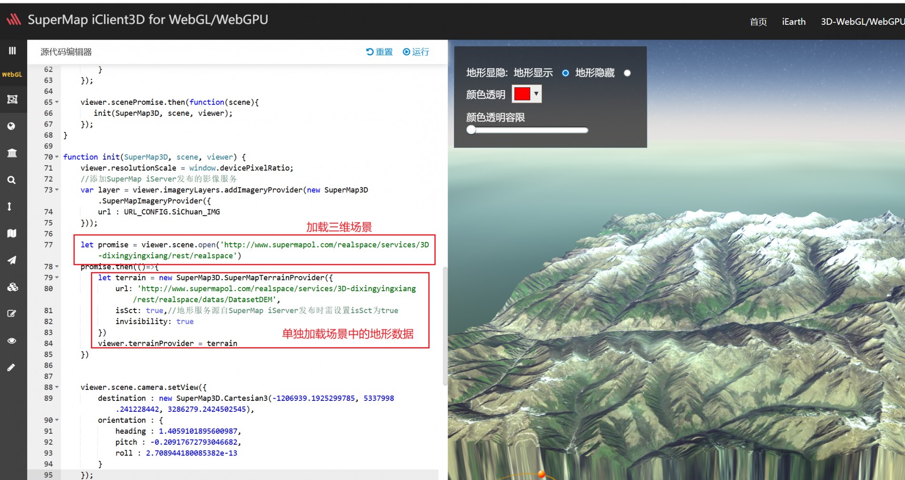Viewport: 905px width, 480px height.
Task: Click the 运行 run button
Action: click(x=416, y=52)
